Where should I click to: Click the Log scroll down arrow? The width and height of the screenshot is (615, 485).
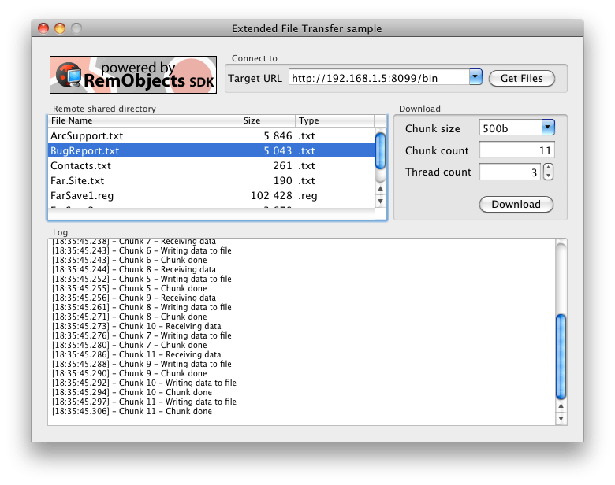click(561, 419)
